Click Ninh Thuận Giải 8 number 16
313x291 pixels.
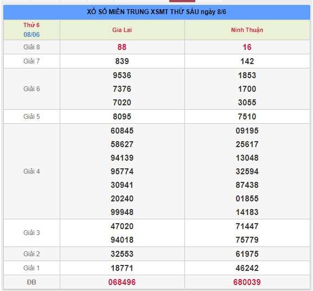(247, 47)
